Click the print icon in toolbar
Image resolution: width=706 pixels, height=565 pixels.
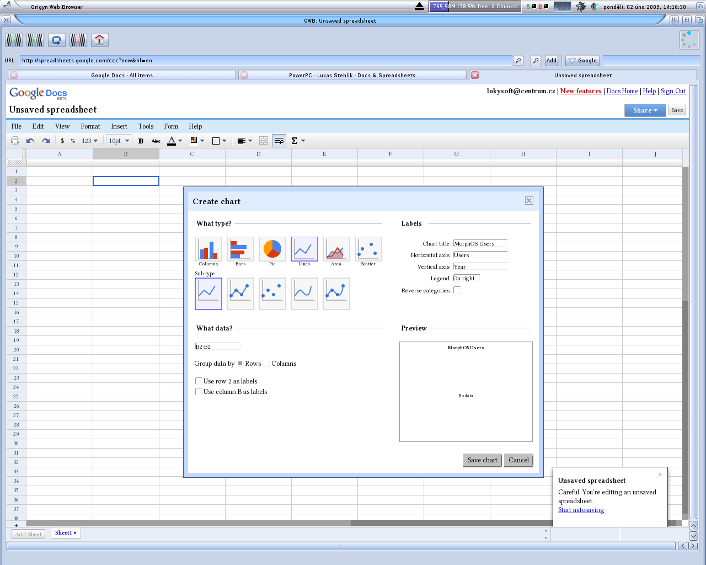click(x=15, y=141)
